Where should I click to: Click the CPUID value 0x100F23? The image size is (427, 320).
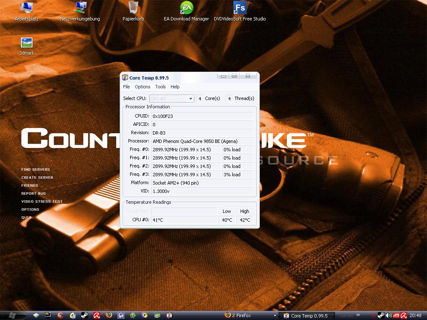[202, 116]
